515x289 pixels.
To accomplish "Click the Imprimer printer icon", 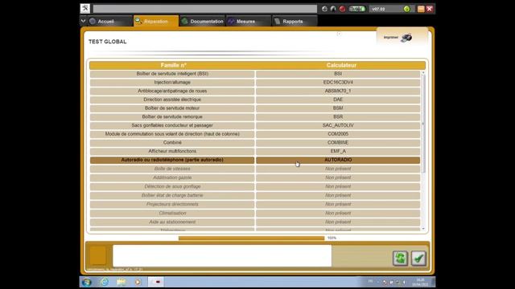I will [x=406, y=38].
